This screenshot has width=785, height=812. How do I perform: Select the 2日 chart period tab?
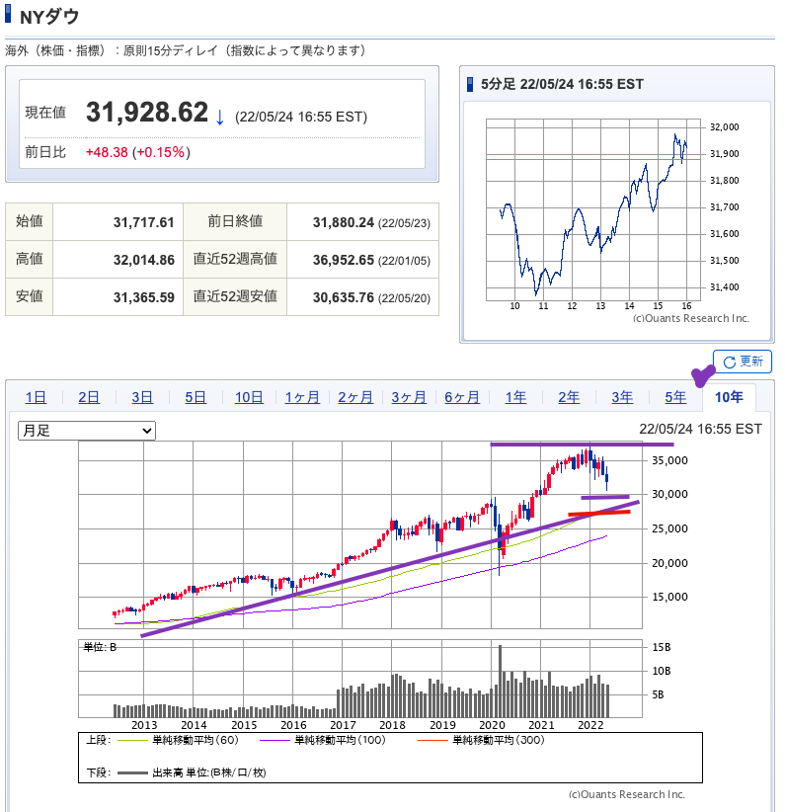[x=89, y=397]
